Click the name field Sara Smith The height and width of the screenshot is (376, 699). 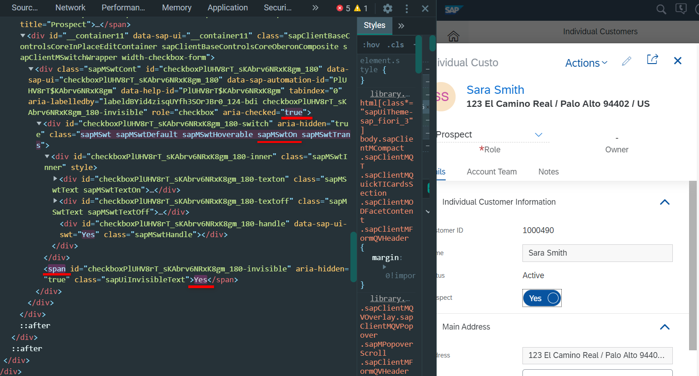597,253
